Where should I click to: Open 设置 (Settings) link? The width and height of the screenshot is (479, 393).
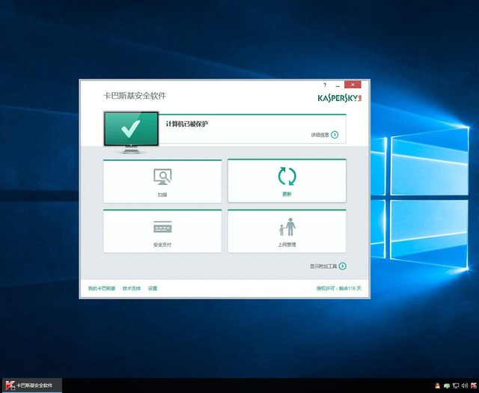(153, 288)
